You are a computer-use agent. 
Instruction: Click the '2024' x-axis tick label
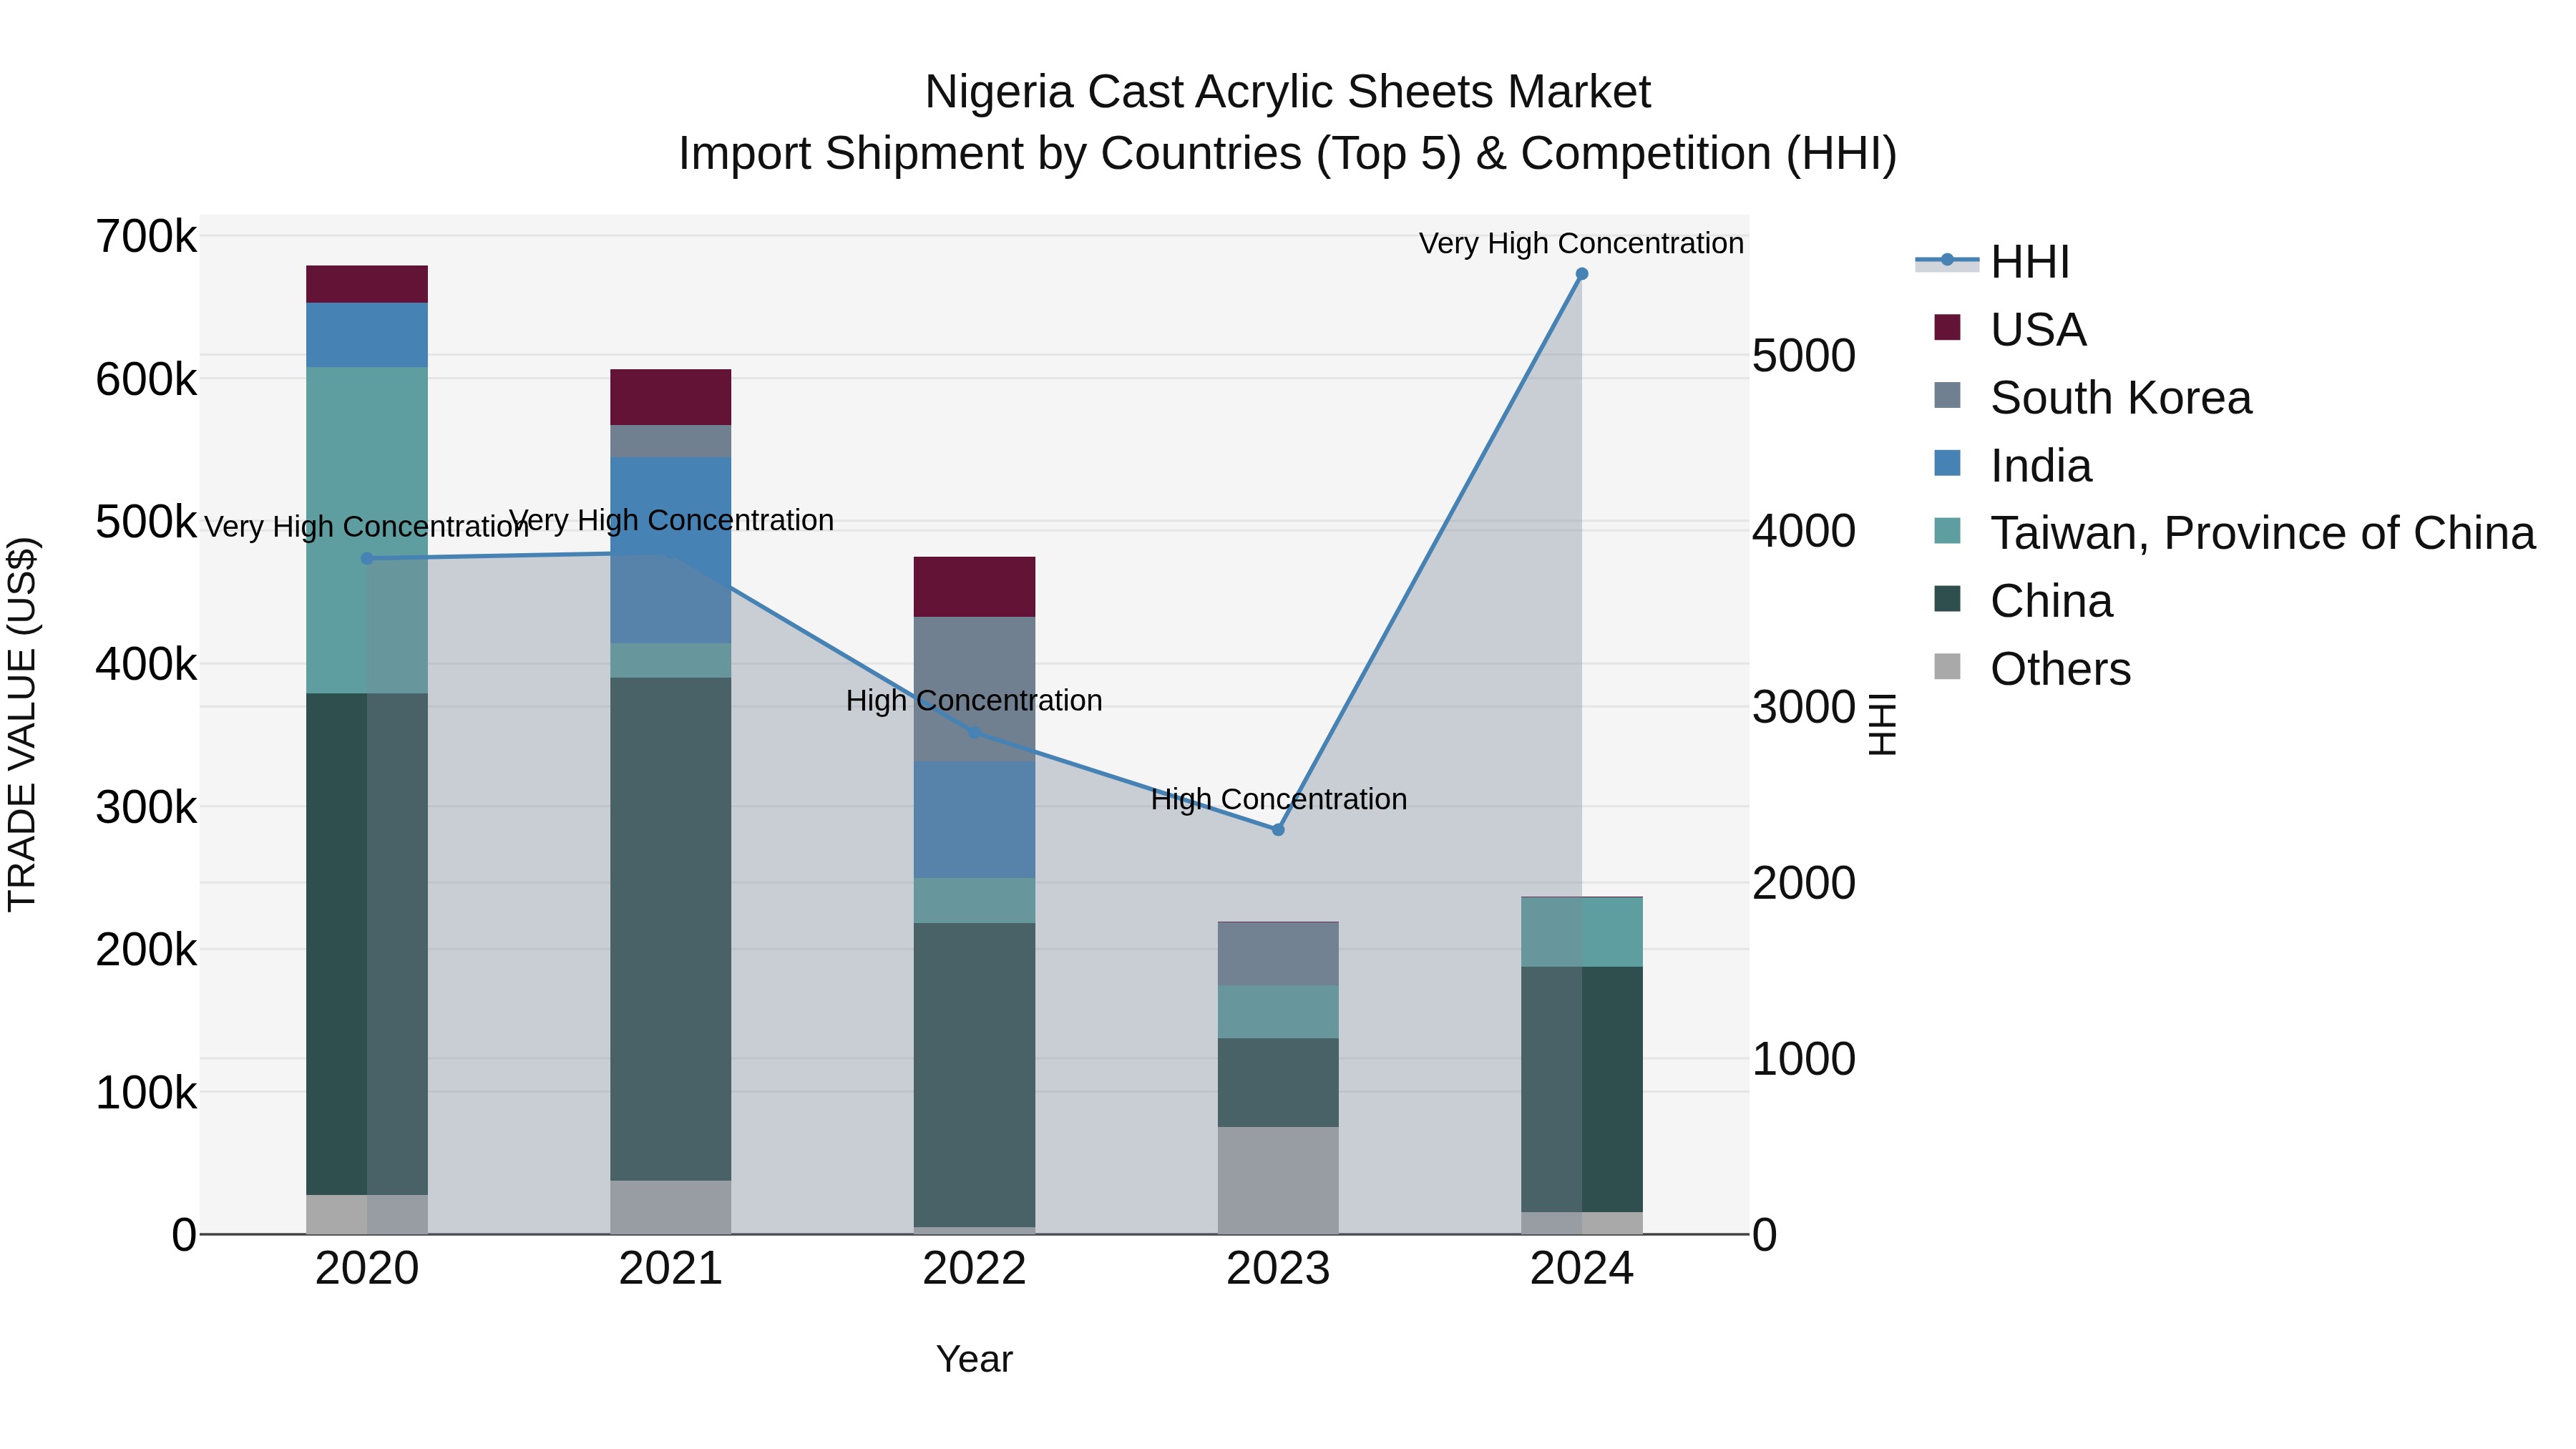click(1581, 1269)
